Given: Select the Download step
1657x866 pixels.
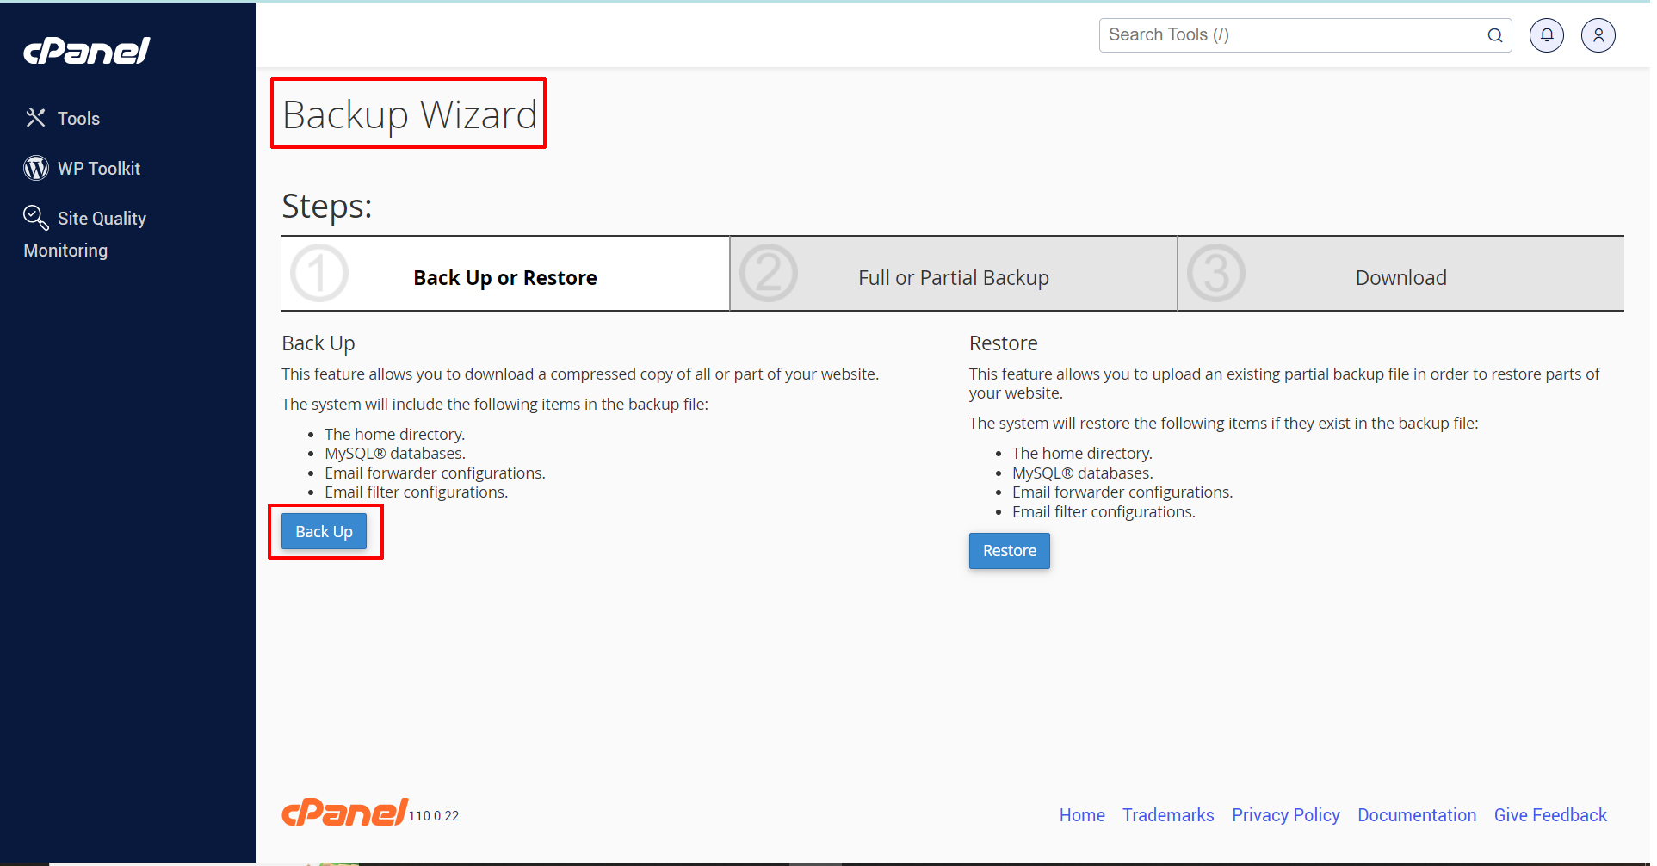Looking at the screenshot, I should 1400,278.
